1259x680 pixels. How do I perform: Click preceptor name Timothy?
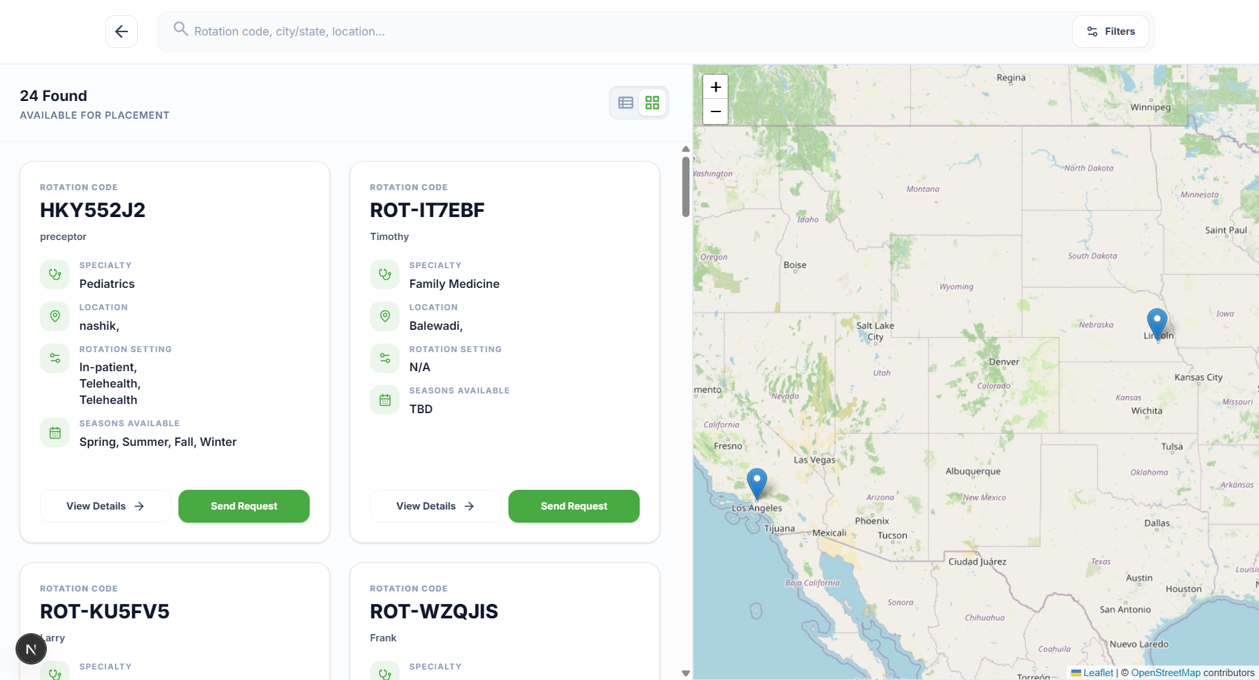coord(389,237)
